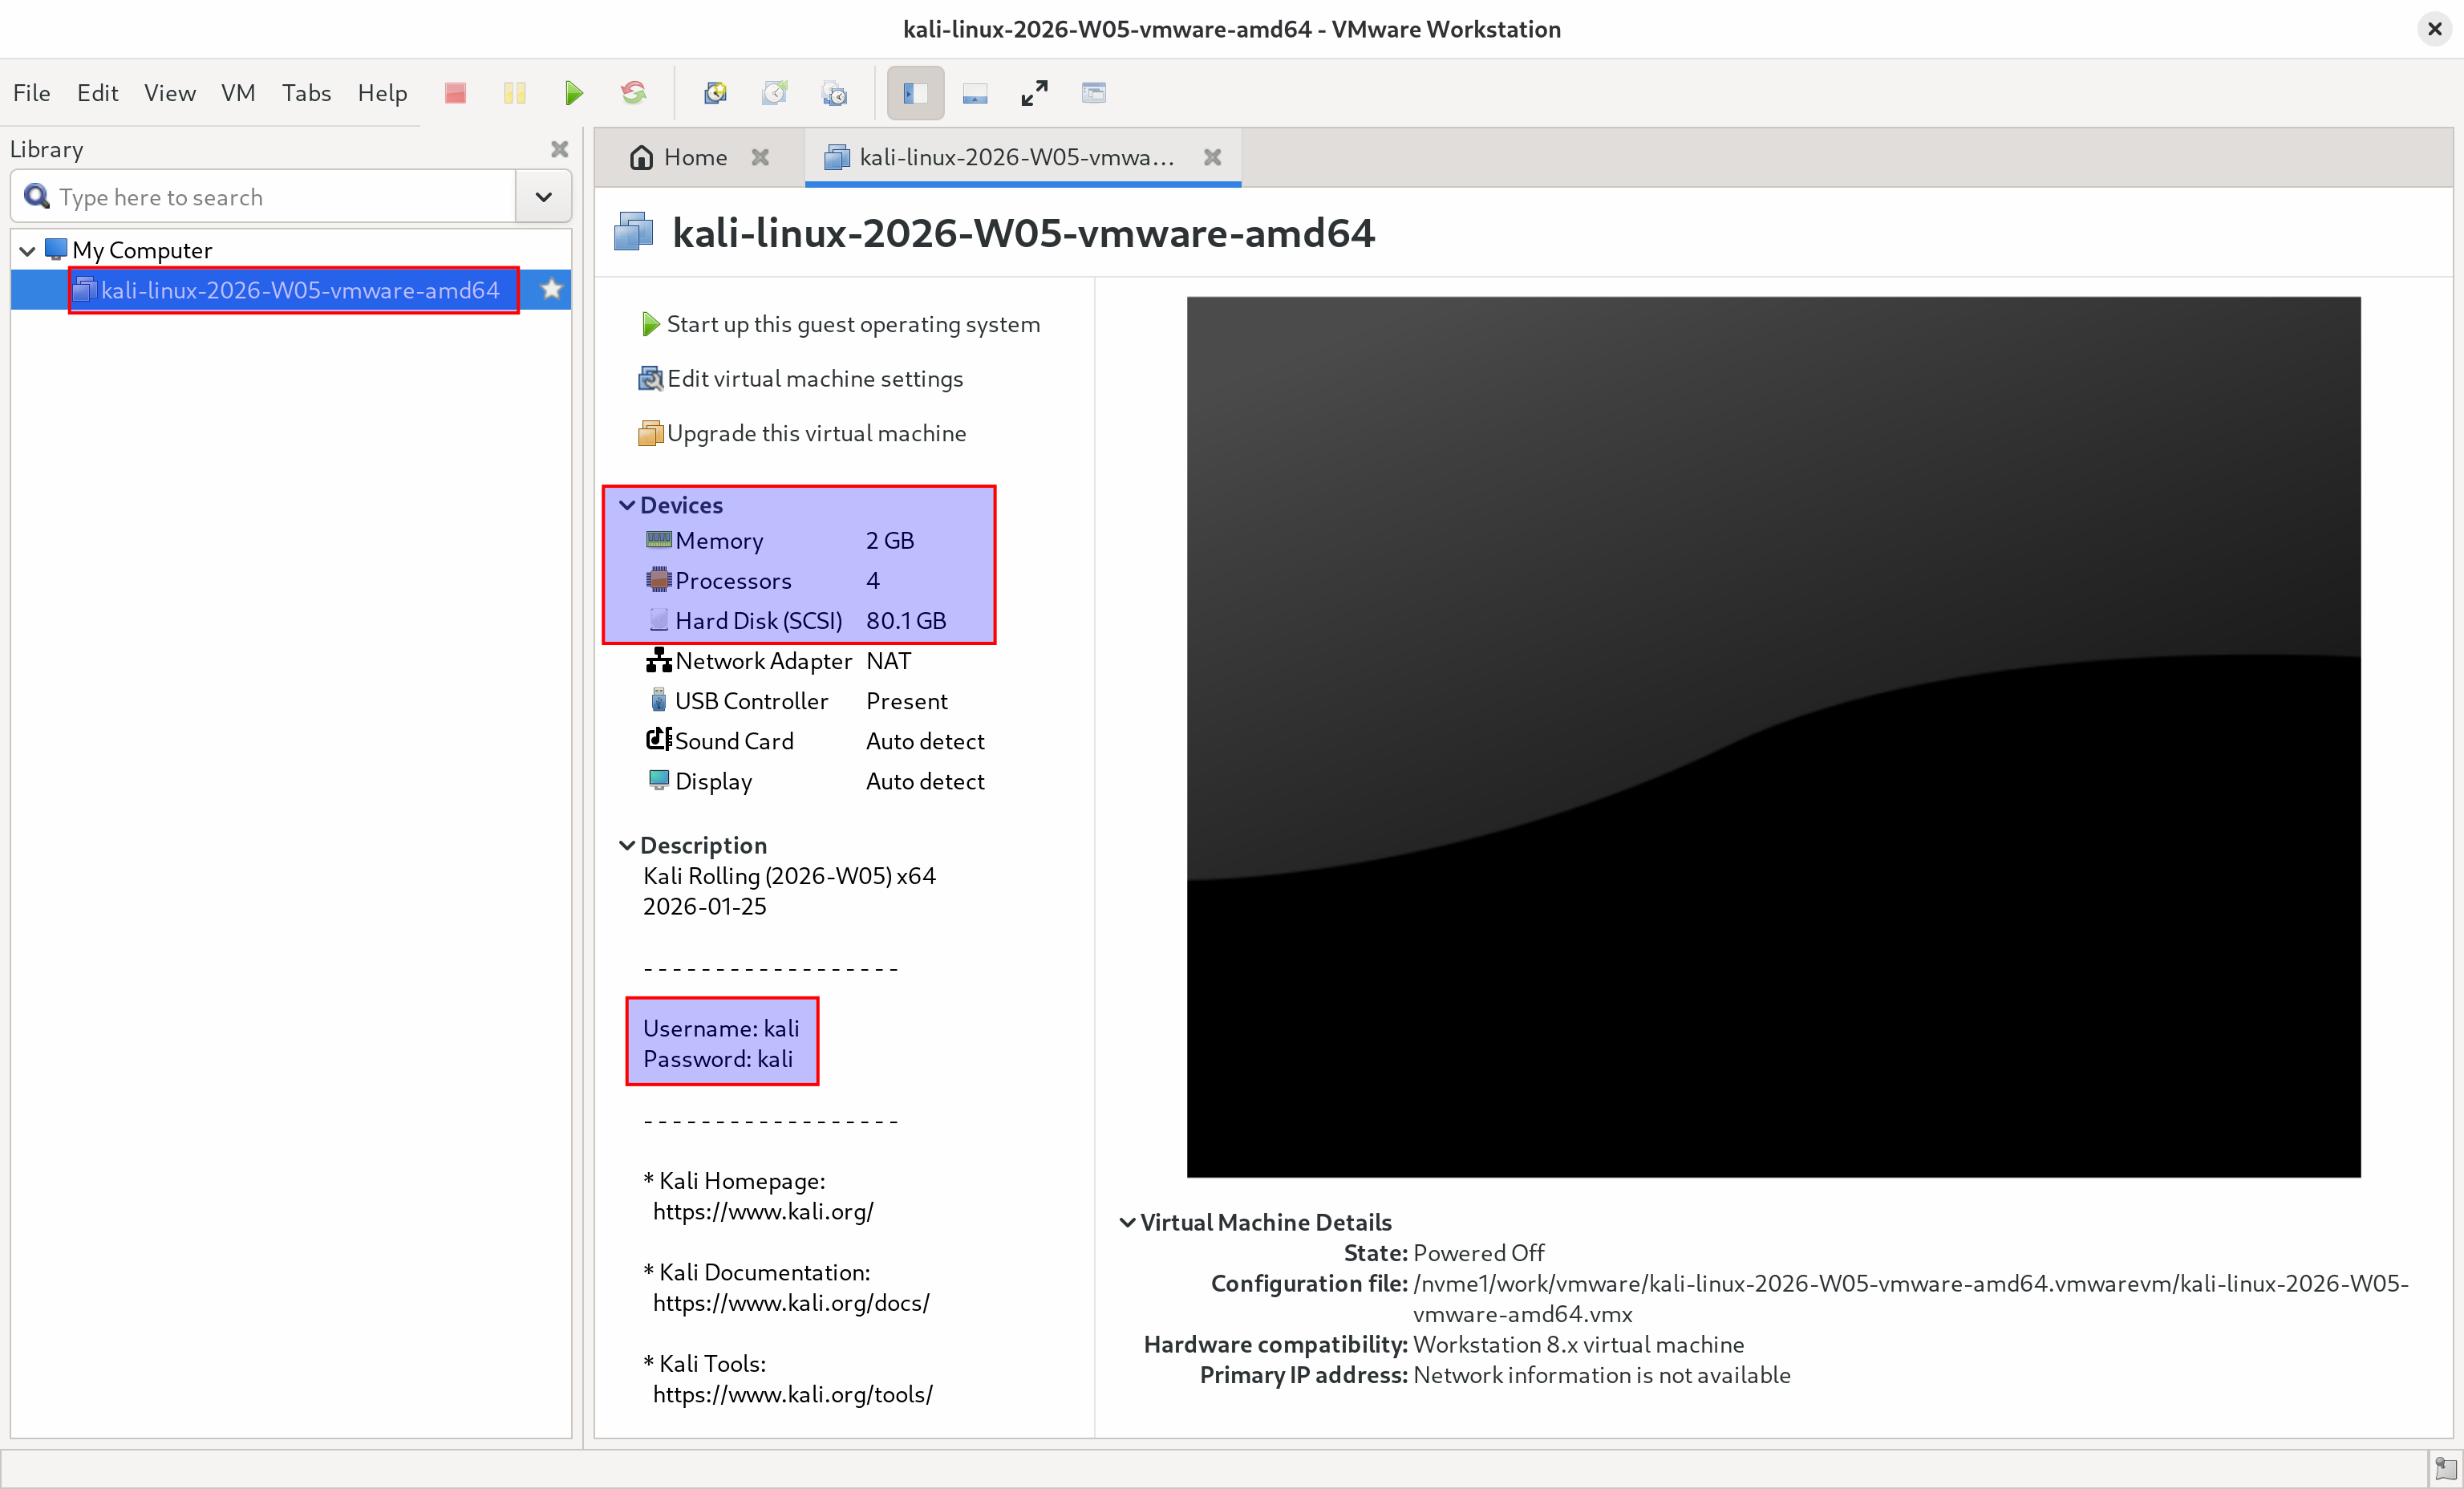Open the View menu
This screenshot has width=2464, height=1489.
(x=170, y=93)
